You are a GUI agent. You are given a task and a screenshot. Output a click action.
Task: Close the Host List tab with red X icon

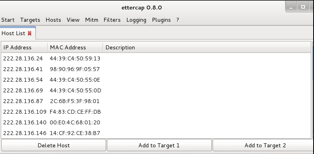tap(30, 33)
